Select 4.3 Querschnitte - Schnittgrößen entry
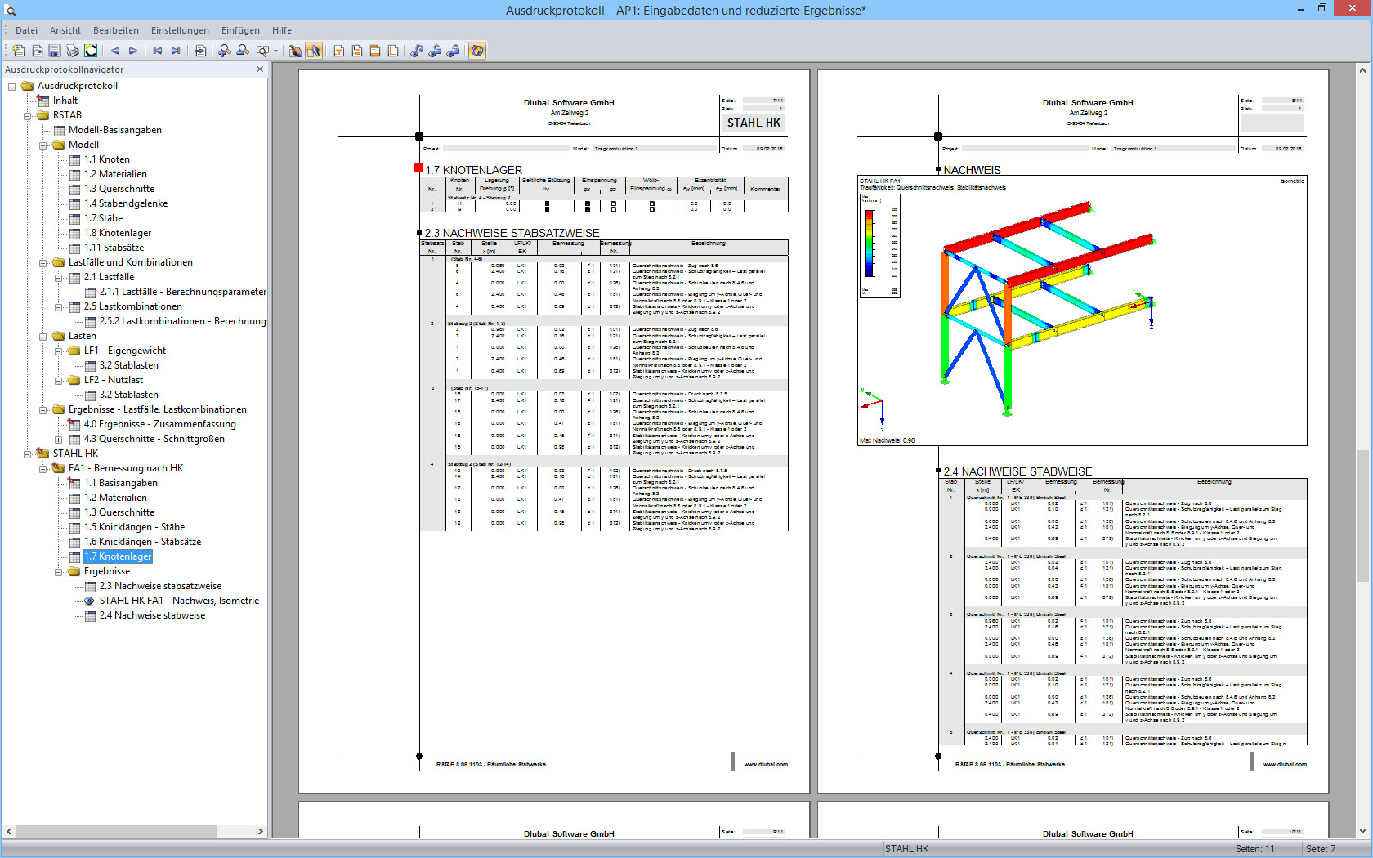The height and width of the screenshot is (858, 1373). [x=154, y=439]
